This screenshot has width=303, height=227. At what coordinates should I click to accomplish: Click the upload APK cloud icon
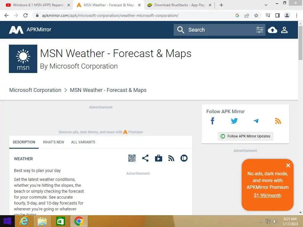[273, 30]
